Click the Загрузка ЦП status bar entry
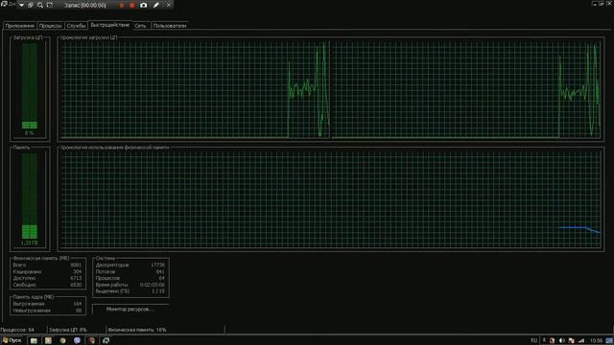This screenshot has height=345, width=614. pyautogui.click(x=68, y=330)
